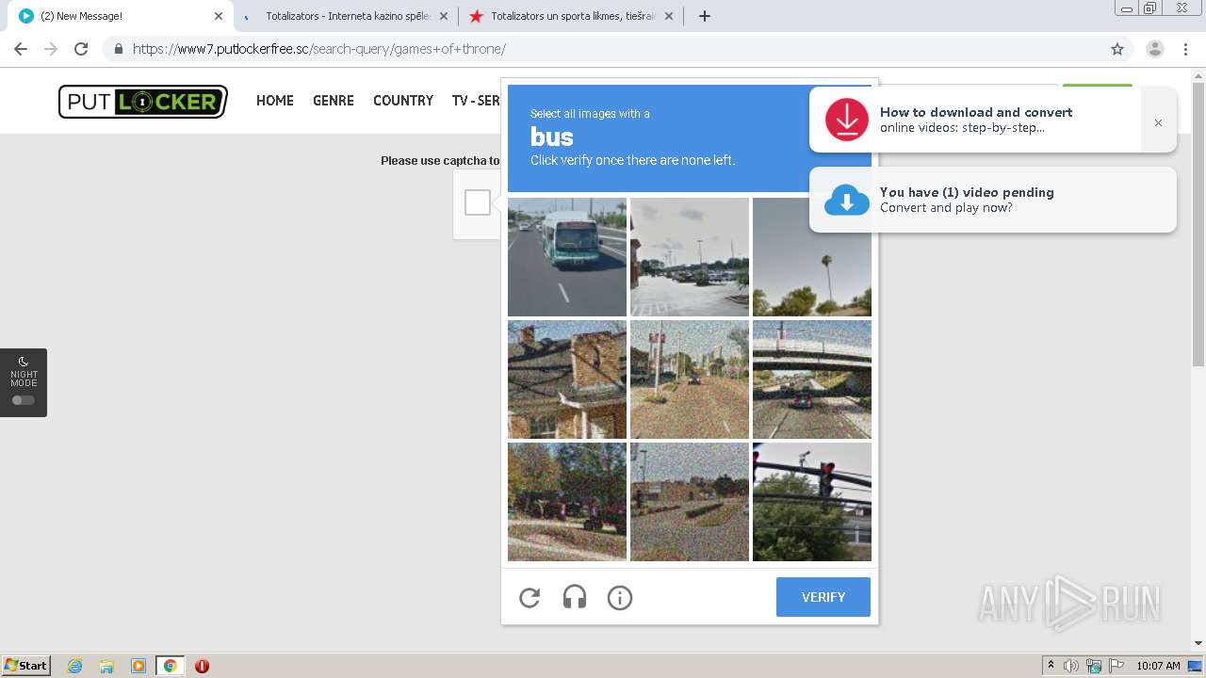Viewport: 1206px width, 678px height.
Task: Switch to audio captcha challenge
Action: [575, 597]
